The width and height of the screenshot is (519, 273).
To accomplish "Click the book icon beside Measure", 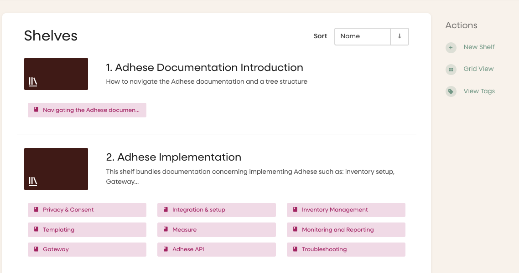I will [x=166, y=229].
